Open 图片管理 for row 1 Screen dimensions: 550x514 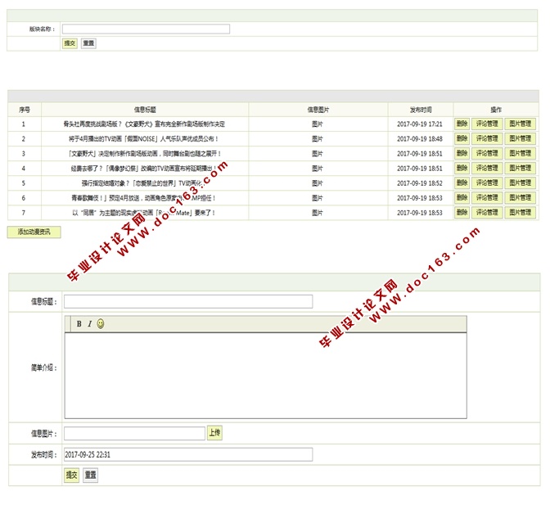point(521,124)
